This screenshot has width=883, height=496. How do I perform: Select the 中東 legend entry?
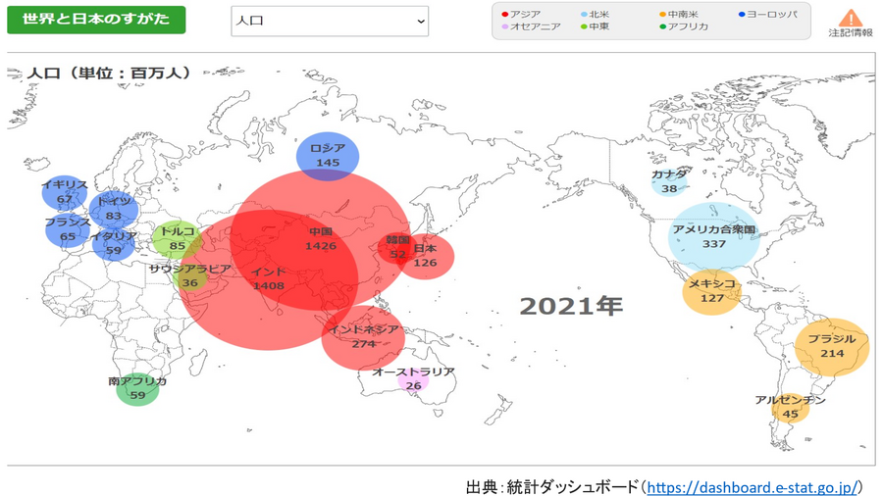(595, 26)
